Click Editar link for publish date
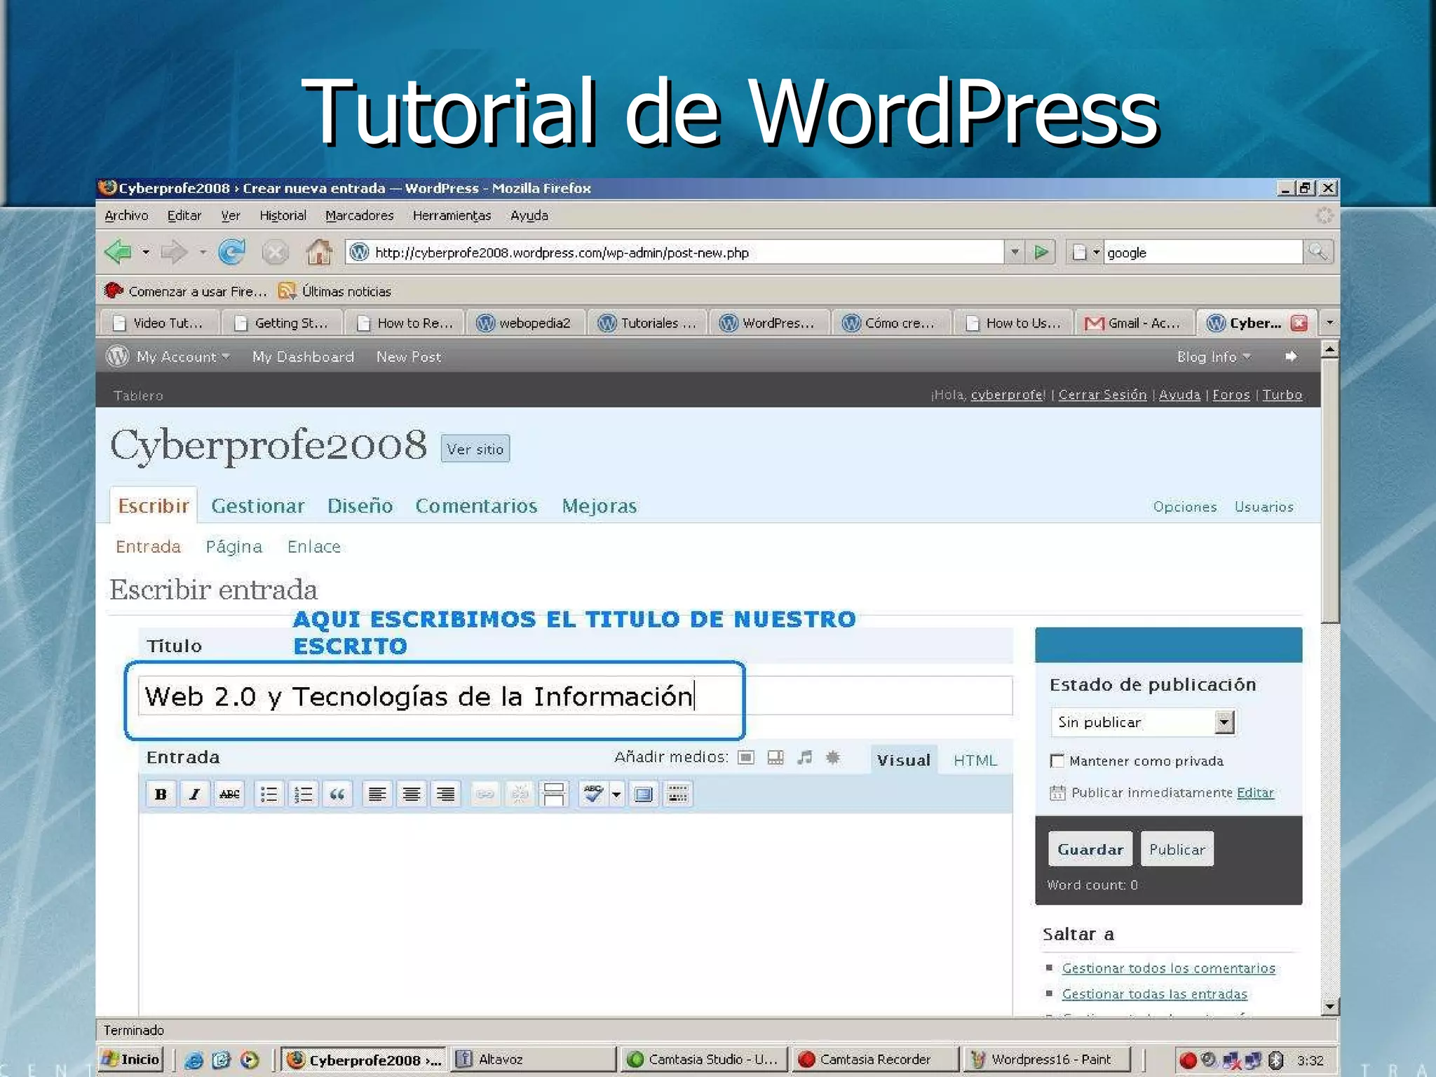Viewport: 1436px width, 1077px height. [1255, 792]
